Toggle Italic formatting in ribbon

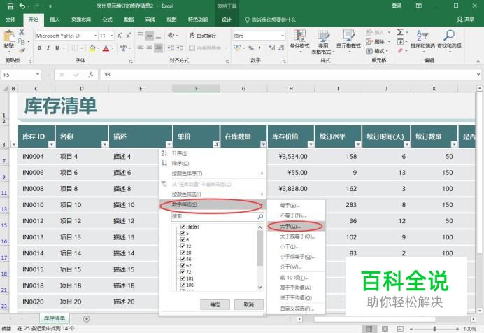click(x=48, y=48)
